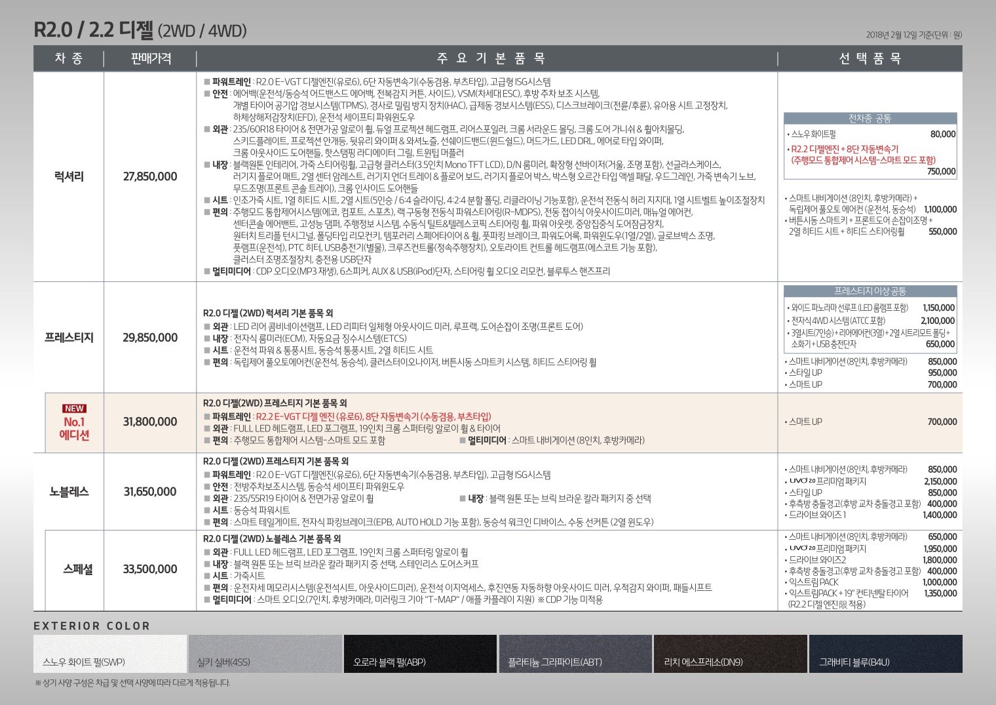Click the 스페셜 trim label
Image resolution: width=996 pixels, height=705 pixels.
[x=78, y=569]
